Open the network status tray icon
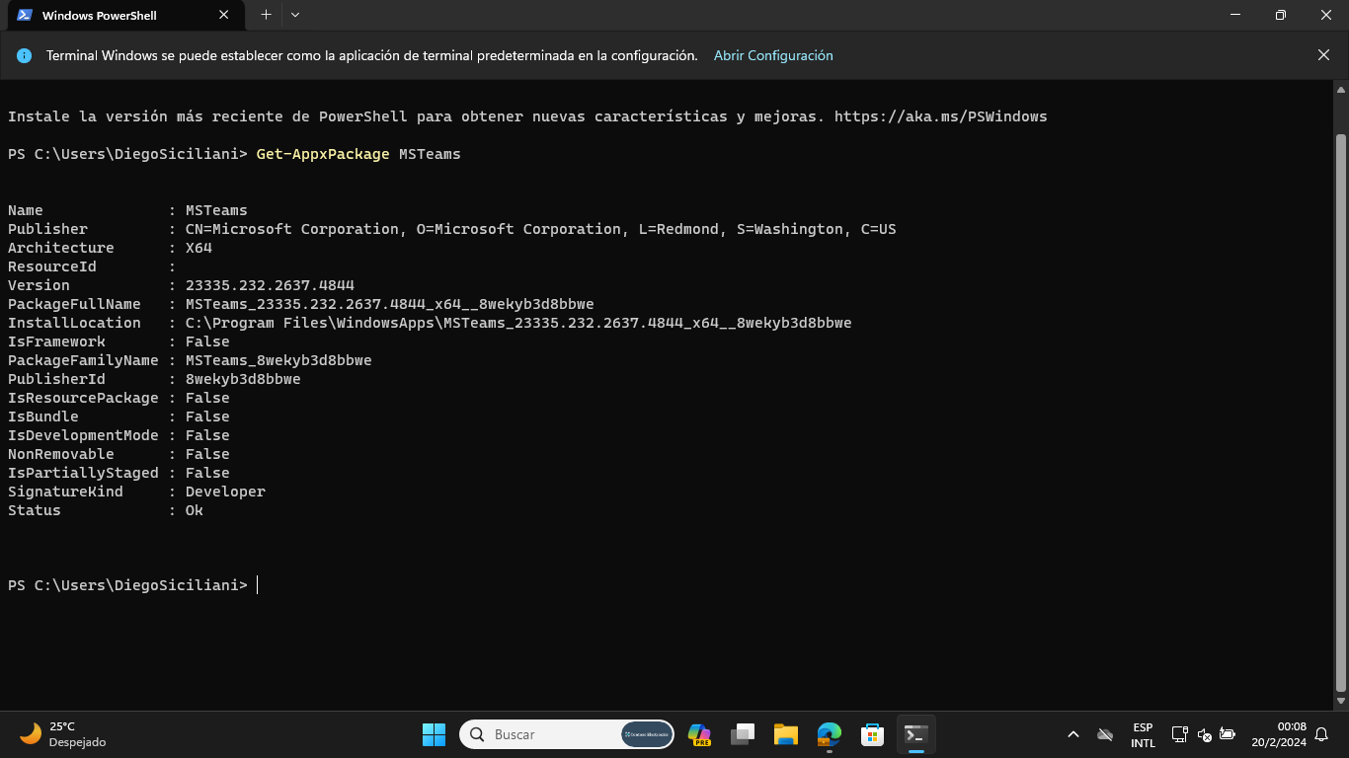Image resolution: width=1349 pixels, height=758 pixels. 1179,734
